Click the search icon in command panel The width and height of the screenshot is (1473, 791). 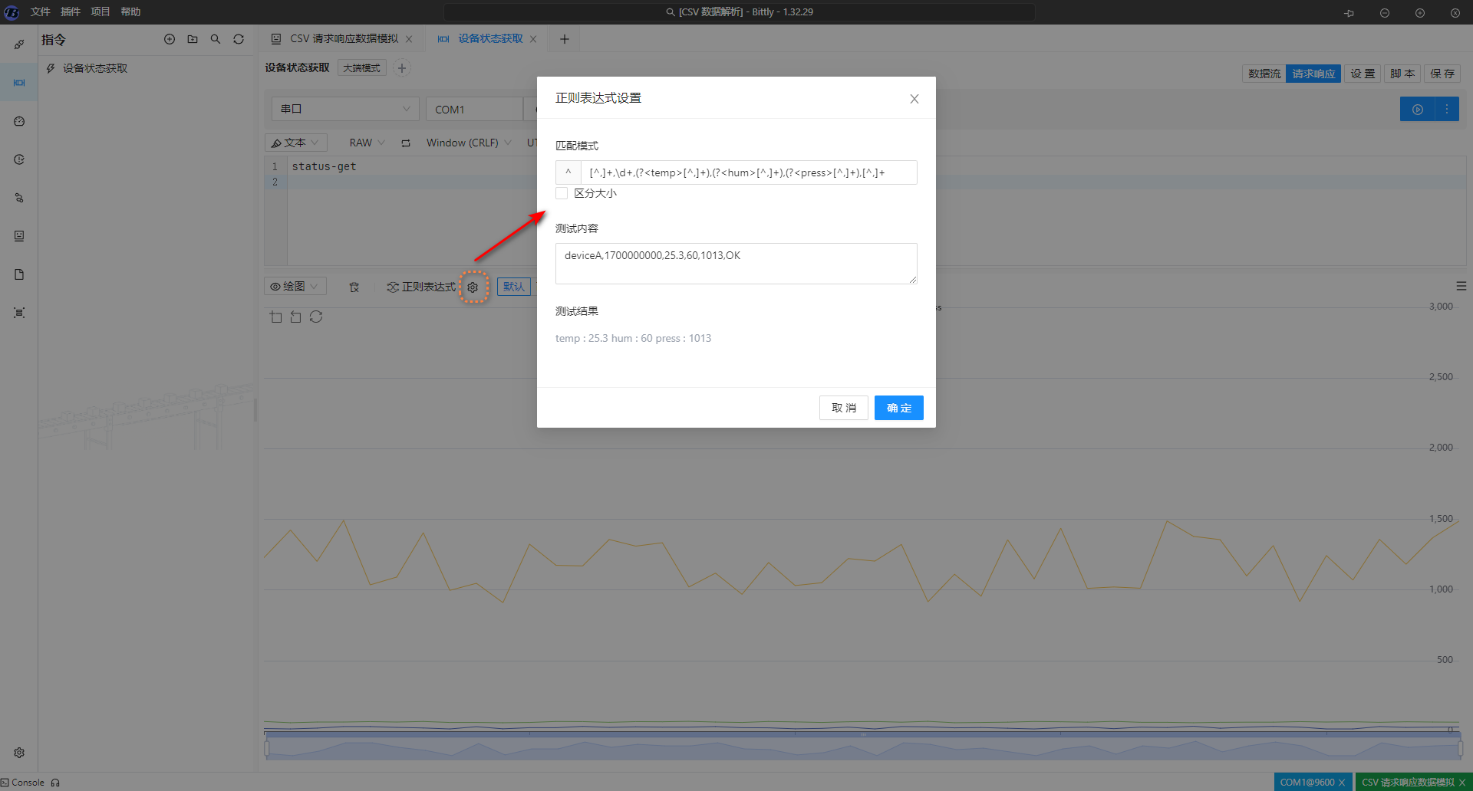coord(216,39)
